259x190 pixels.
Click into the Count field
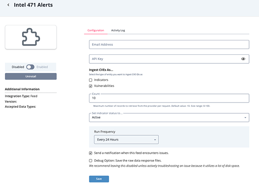tap(169, 98)
